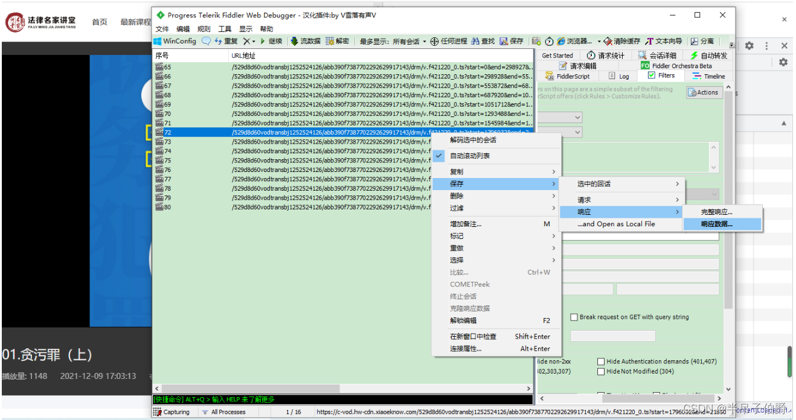Open the 文件 menu

(162, 29)
